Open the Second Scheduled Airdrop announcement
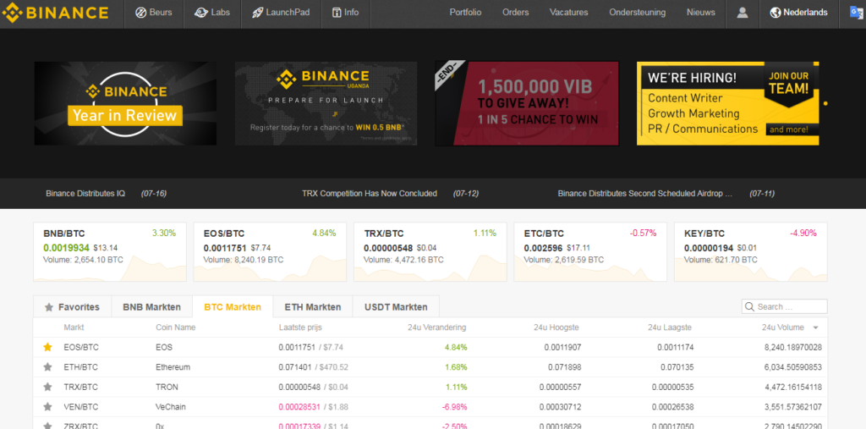This screenshot has height=429, width=866. pyautogui.click(x=645, y=194)
